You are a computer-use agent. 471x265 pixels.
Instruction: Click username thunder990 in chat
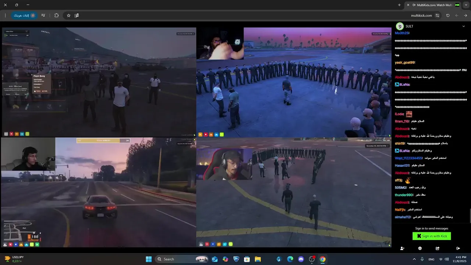(404, 195)
